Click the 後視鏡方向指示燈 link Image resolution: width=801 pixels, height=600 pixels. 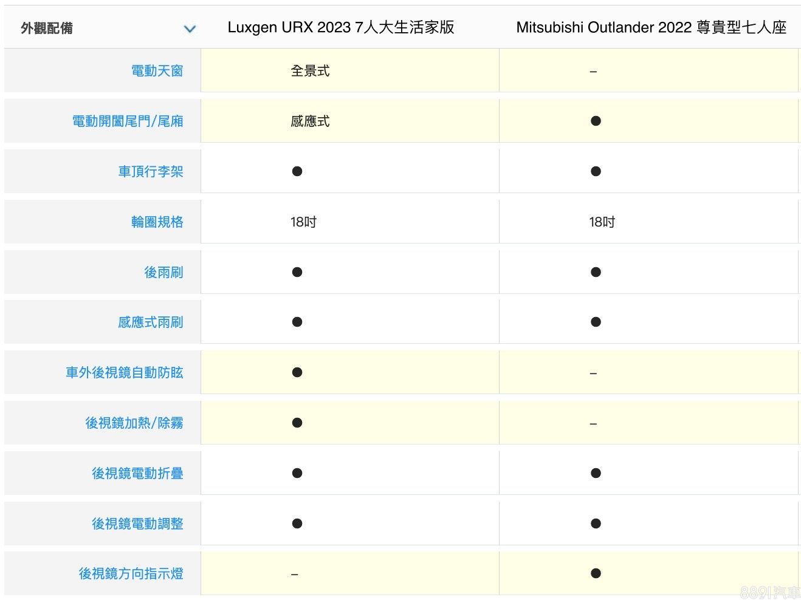131,574
